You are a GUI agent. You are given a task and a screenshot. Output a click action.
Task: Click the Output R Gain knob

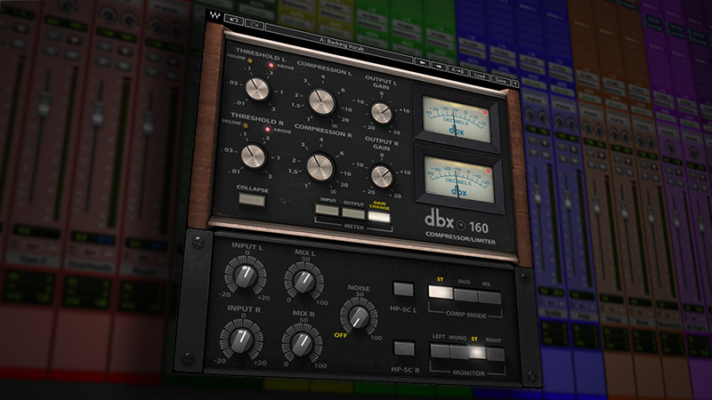point(382,176)
